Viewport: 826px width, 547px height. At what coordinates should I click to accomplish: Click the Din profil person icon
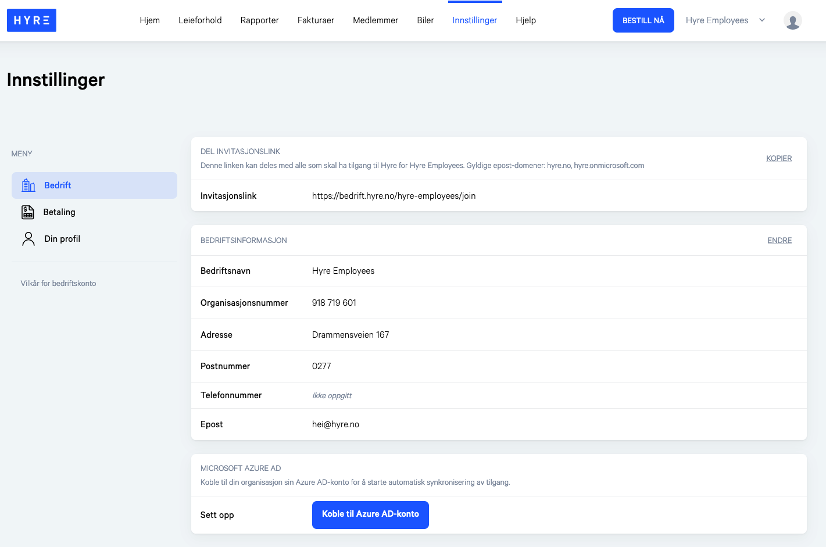[28, 239]
